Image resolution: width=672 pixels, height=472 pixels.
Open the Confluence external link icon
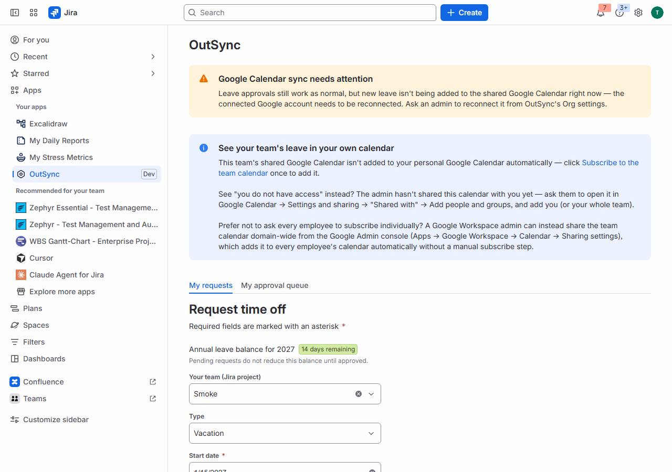(x=153, y=382)
